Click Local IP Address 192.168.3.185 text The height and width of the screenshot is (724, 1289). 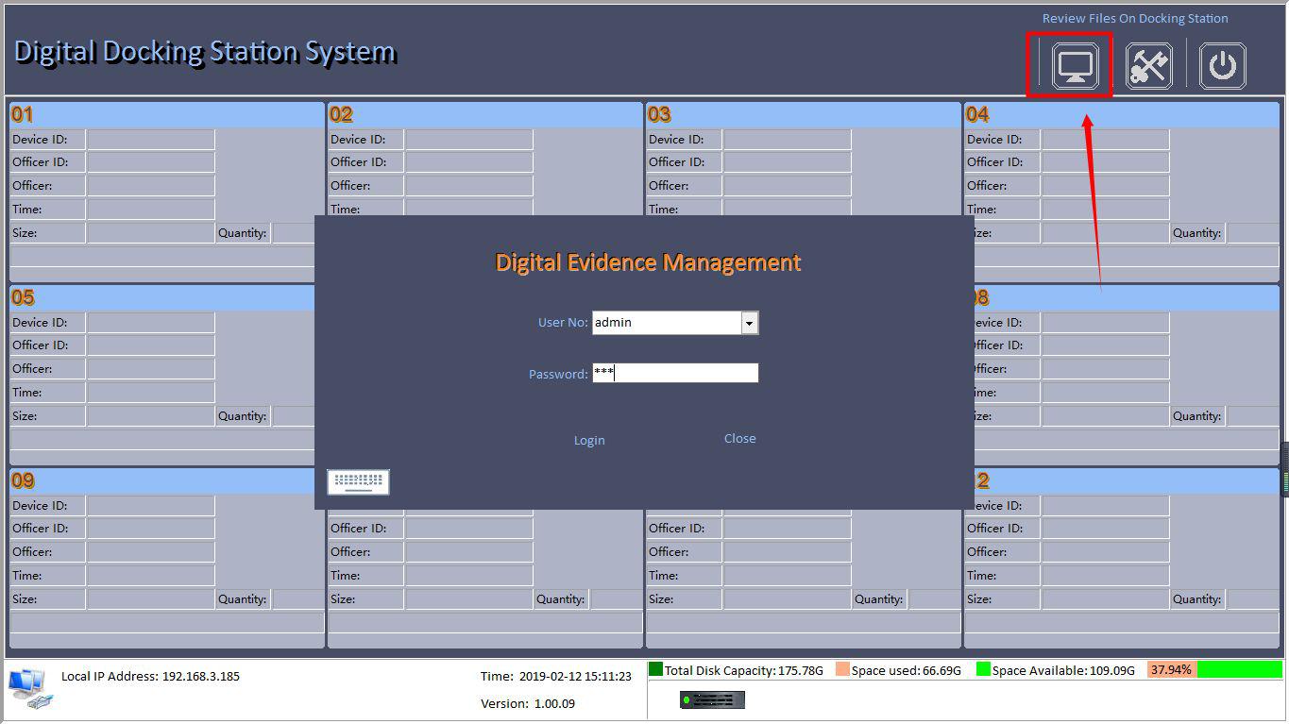click(150, 676)
